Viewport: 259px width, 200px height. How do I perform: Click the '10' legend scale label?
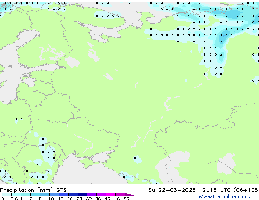click(51, 198)
